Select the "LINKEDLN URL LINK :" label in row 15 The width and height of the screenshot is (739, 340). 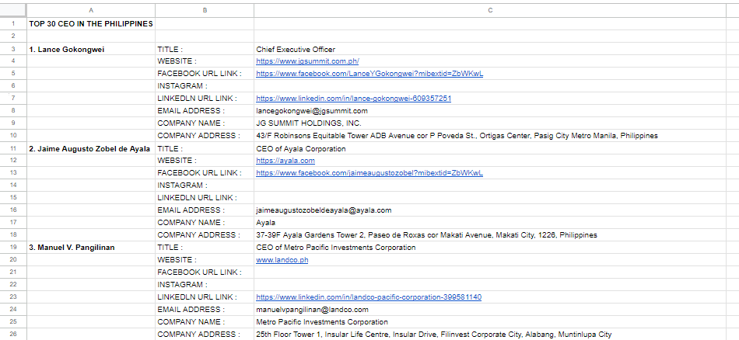pos(205,197)
